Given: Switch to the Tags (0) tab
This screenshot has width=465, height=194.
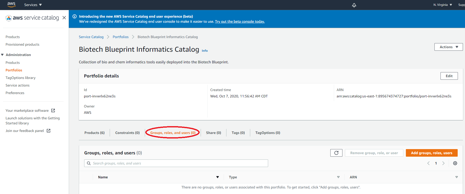Looking at the screenshot, I should 238,133.
